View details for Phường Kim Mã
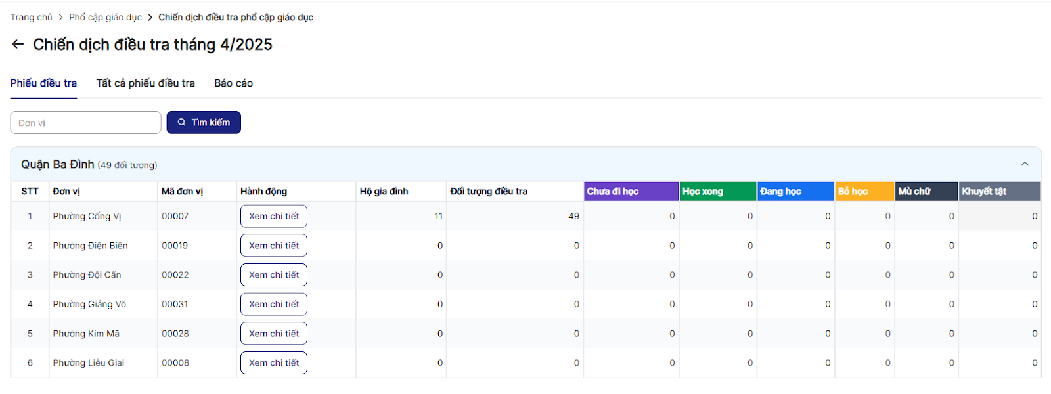 274,334
